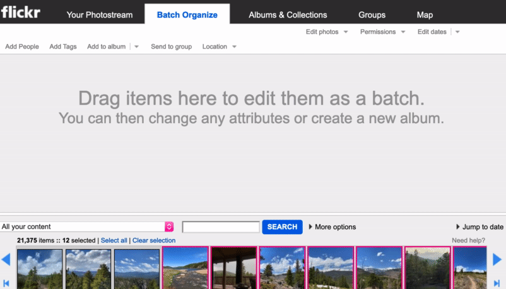Expand More options
This screenshot has width=506, height=289.
click(x=332, y=227)
